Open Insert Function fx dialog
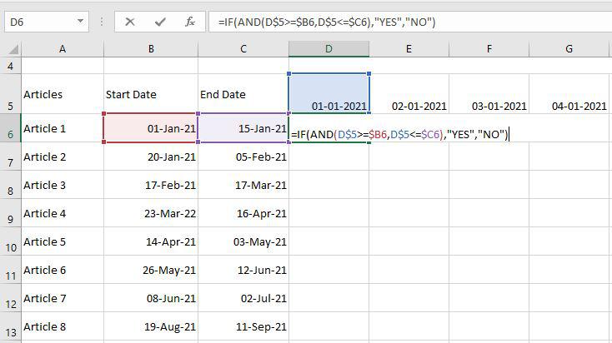The image size is (612, 343). pyautogui.click(x=190, y=22)
